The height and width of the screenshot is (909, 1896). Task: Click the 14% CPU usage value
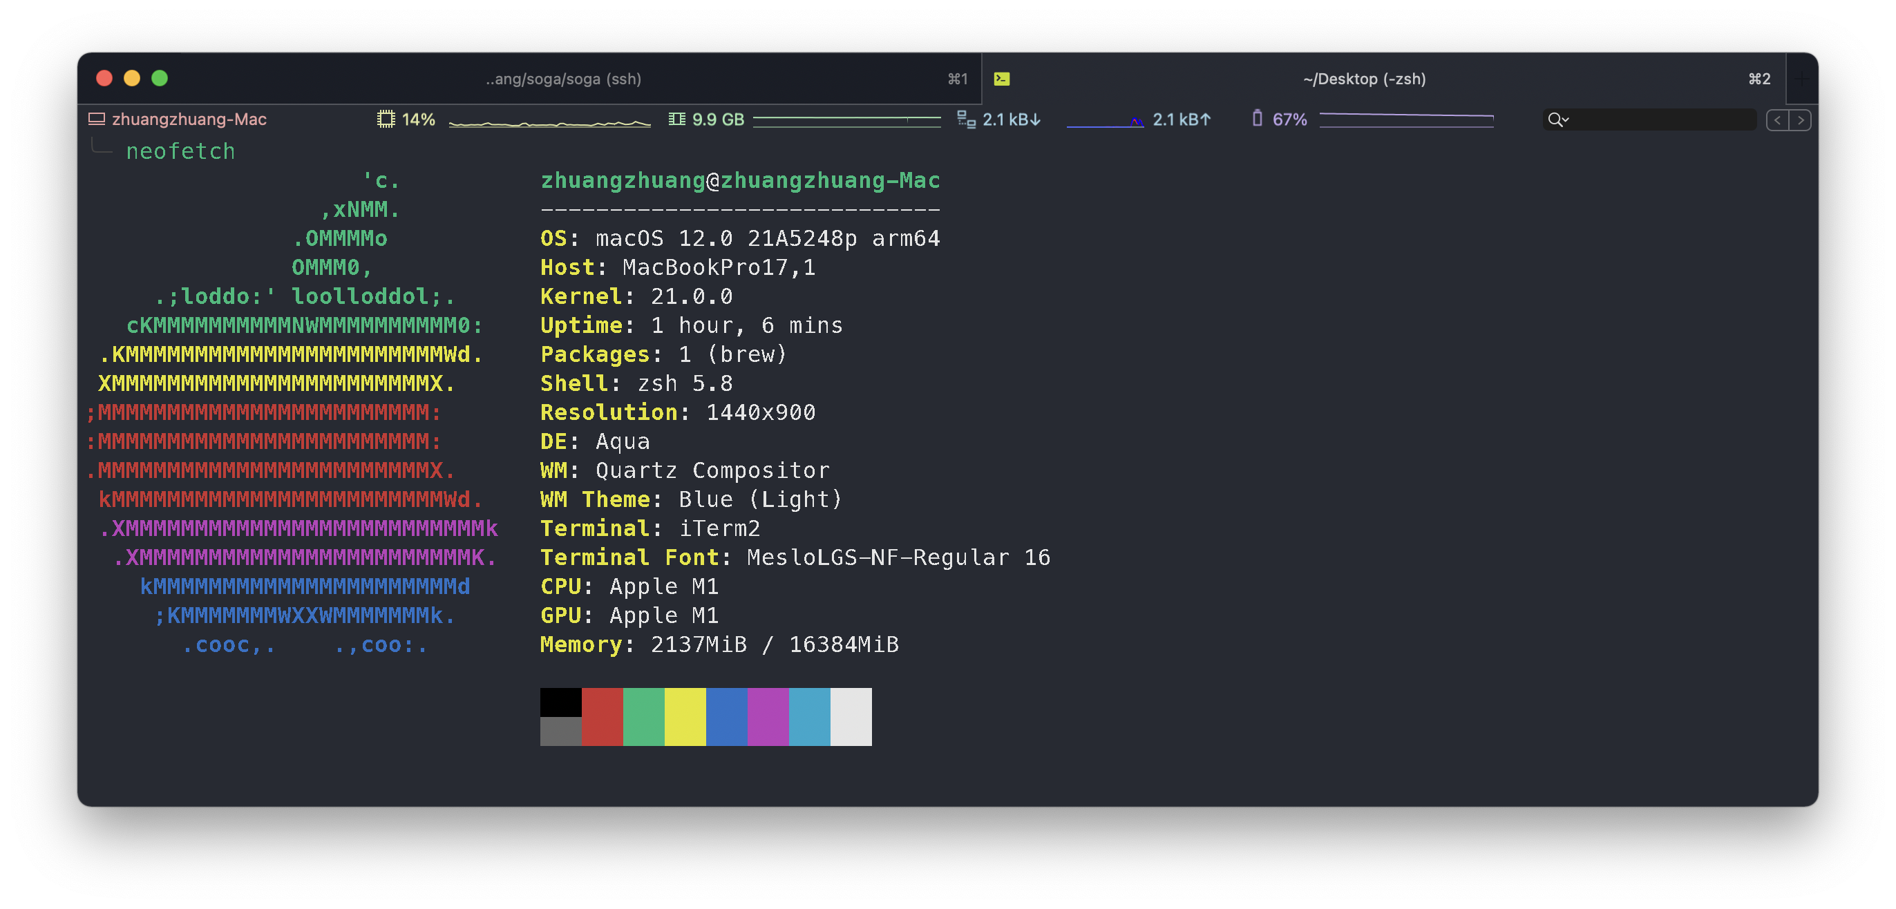[x=418, y=119]
